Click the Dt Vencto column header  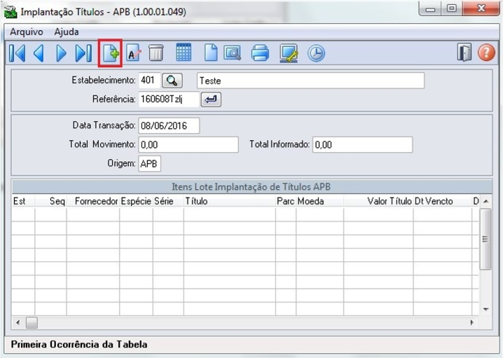tap(442, 202)
